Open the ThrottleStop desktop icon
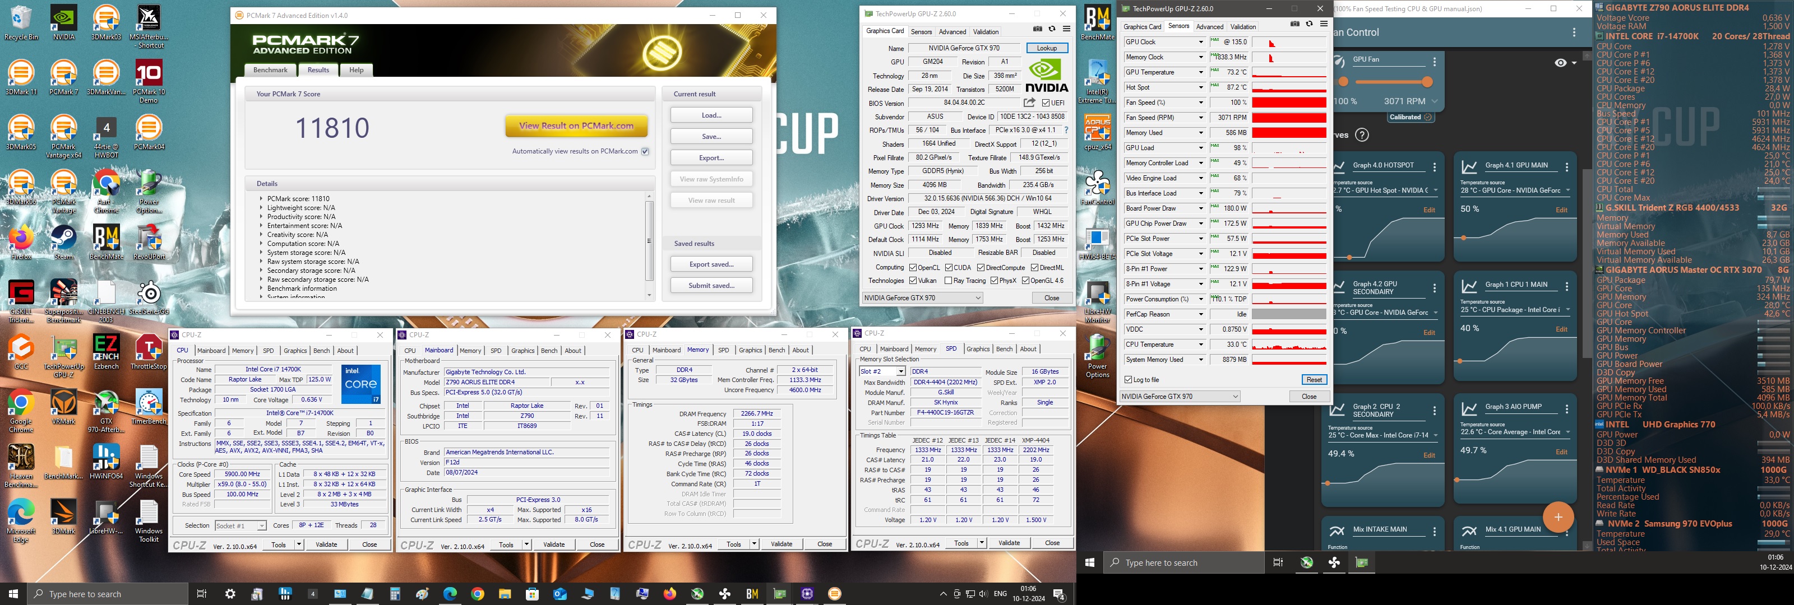Image resolution: width=1794 pixels, height=605 pixels. tap(149, 352)
